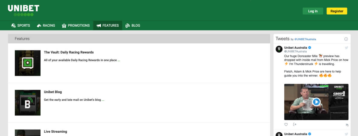Click the Promotions gift box icon

point(64,26)
